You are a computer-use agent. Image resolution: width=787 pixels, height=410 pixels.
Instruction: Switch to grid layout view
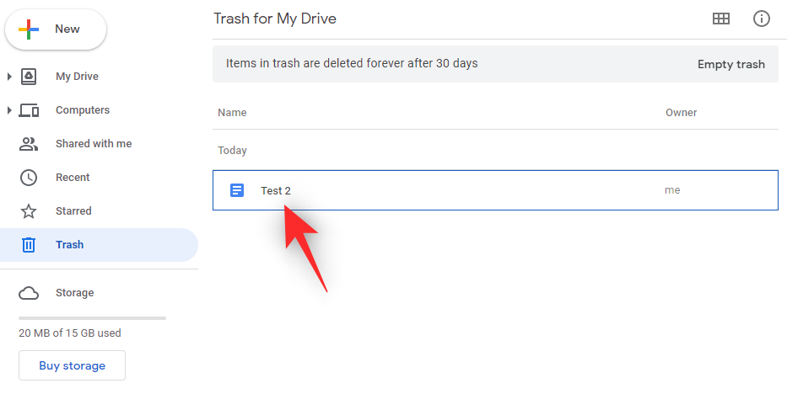[x=721, y=19]
